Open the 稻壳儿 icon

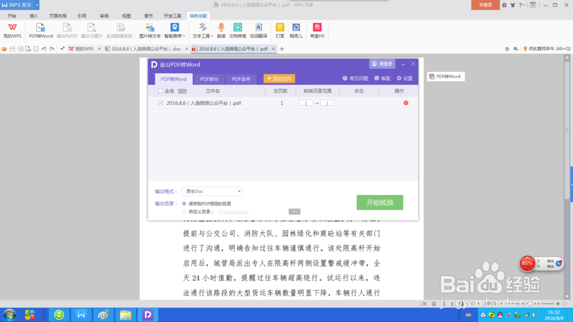tap(296, 31)
